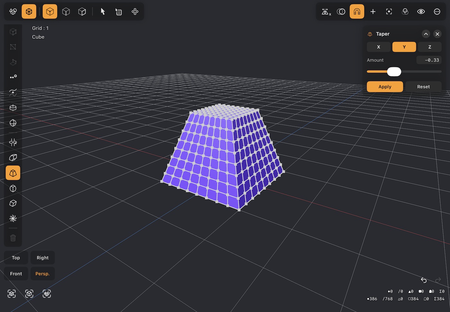Switch to object mode with the shapes icon
This screenshot has height=312, width=450.
pyautogui.click(x=13, y=12)
